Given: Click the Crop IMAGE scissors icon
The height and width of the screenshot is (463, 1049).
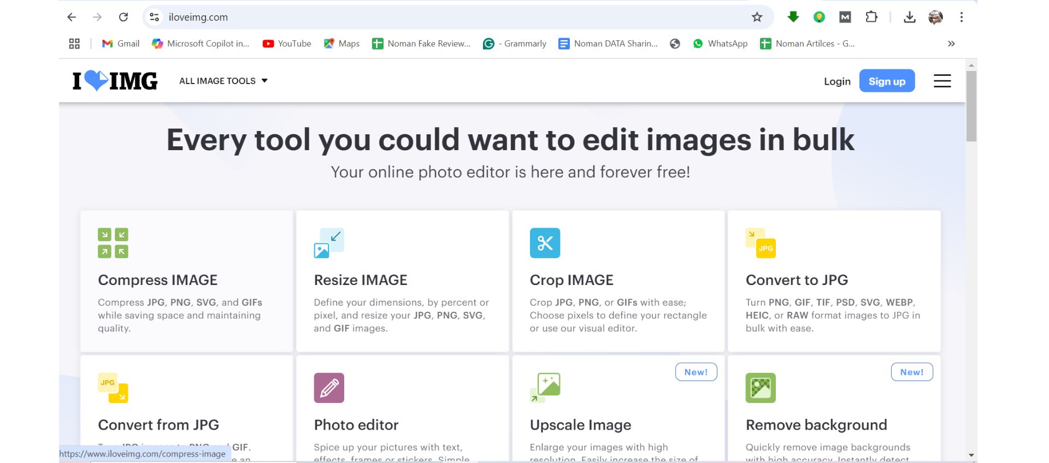Looking at the screenshot, I should click(545, 243).
